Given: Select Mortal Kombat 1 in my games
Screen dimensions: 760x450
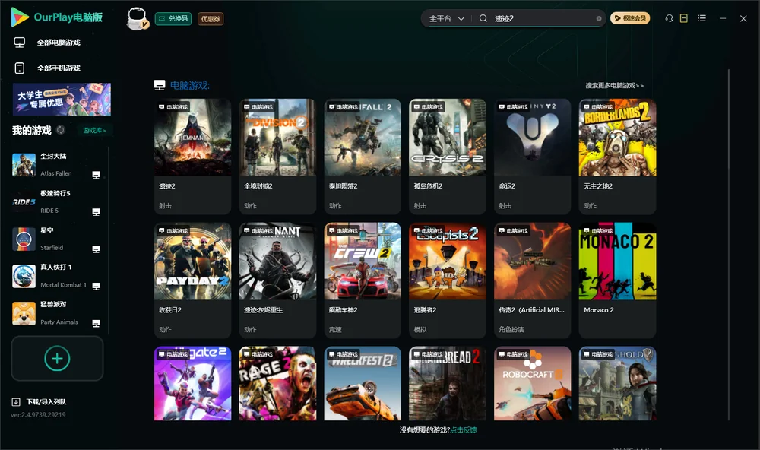Looking at the screenshot, I should (x=56, y=276).
